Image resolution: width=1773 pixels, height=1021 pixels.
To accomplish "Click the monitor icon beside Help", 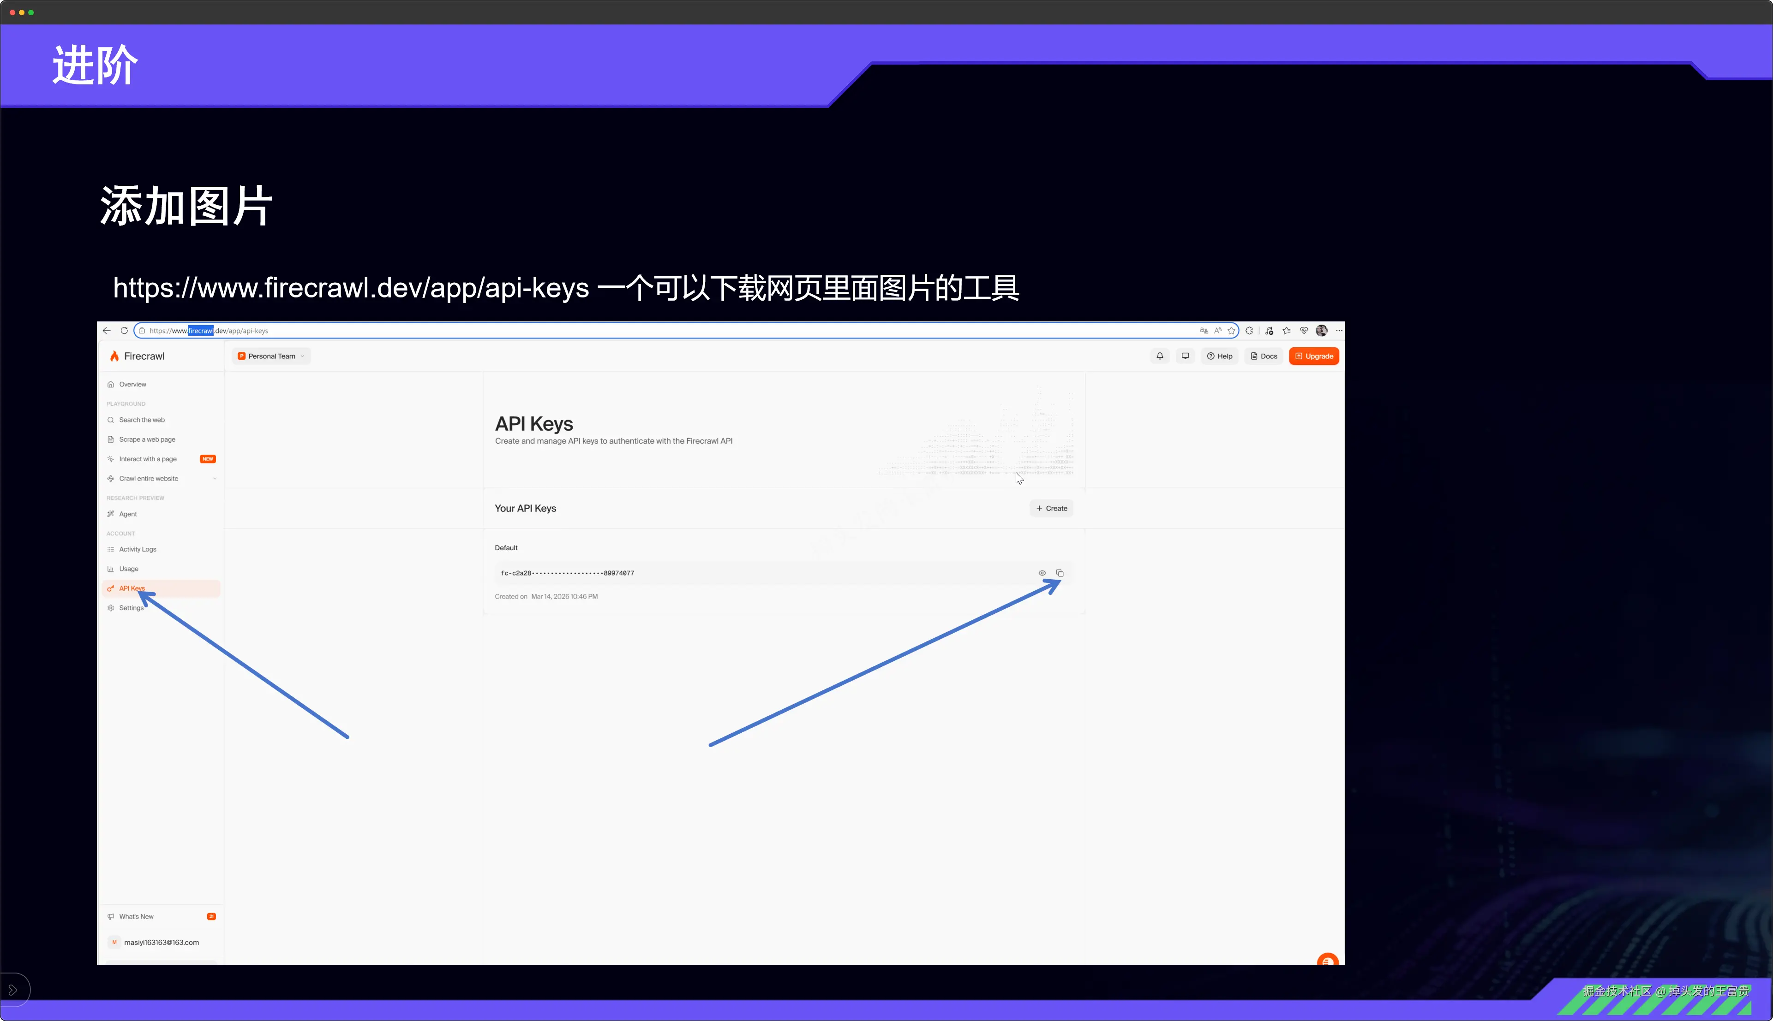I will pyautogui.click(x=1185, y=356).
